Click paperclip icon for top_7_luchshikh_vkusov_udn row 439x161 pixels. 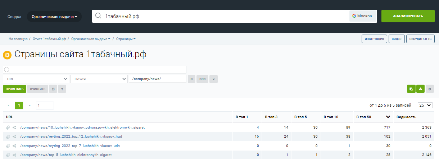pyautogui.click(x=8, y=146)
